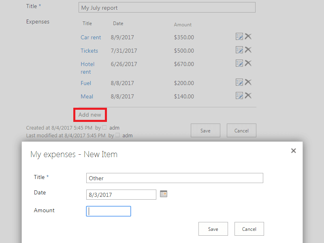Screen dimensions: 324x243
Task: Open the Fuel expense link
Action: 86,83
